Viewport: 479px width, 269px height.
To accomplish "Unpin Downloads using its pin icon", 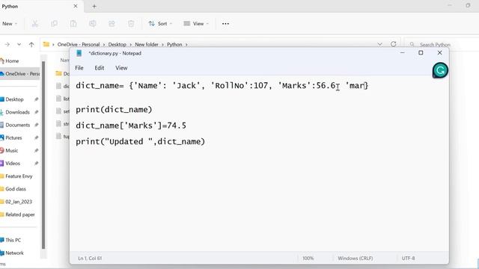I will coord(36,112).
